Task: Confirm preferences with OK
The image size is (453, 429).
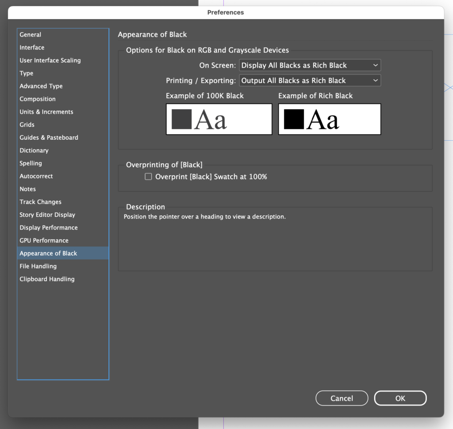Action: [x=400, y=398]
